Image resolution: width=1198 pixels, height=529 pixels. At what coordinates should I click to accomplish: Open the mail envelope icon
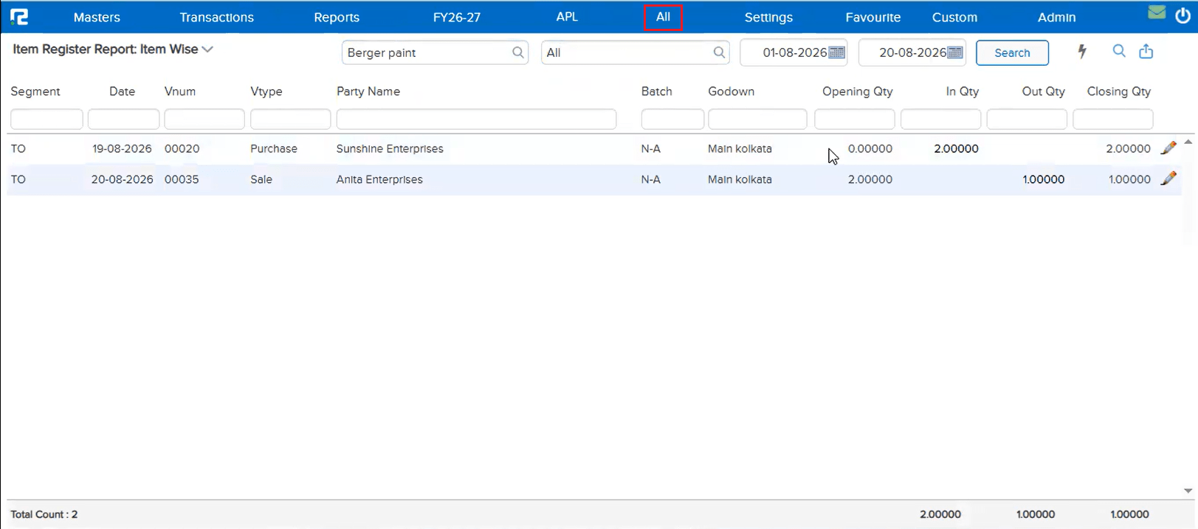pos(1157,12)
